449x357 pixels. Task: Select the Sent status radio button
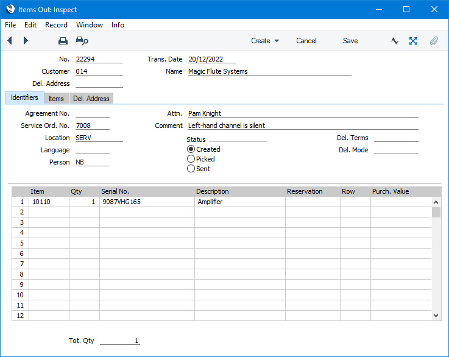pyautogui.click(x=191, y=169)
